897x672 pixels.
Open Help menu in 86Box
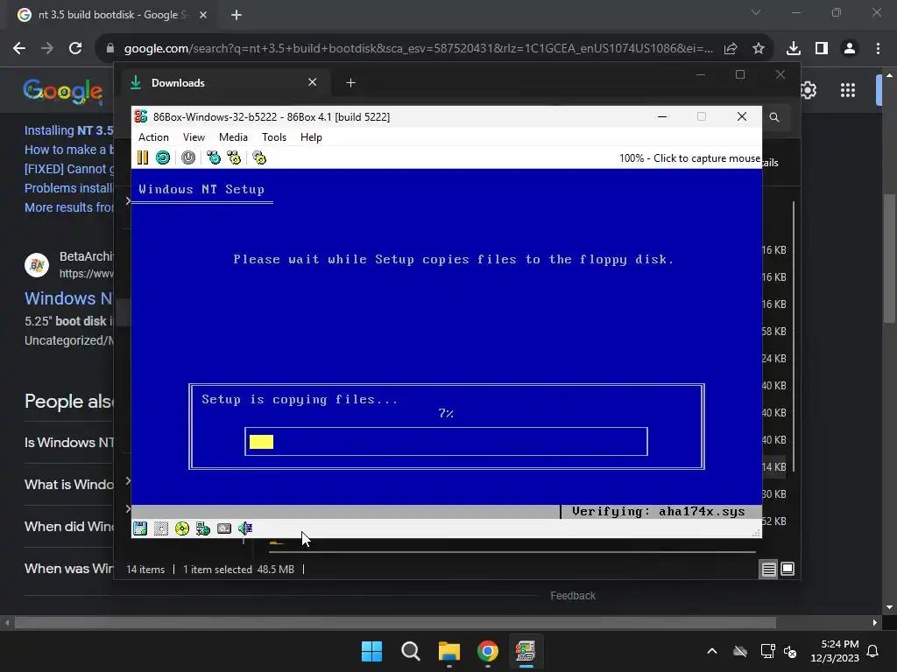tap(311, 137)
